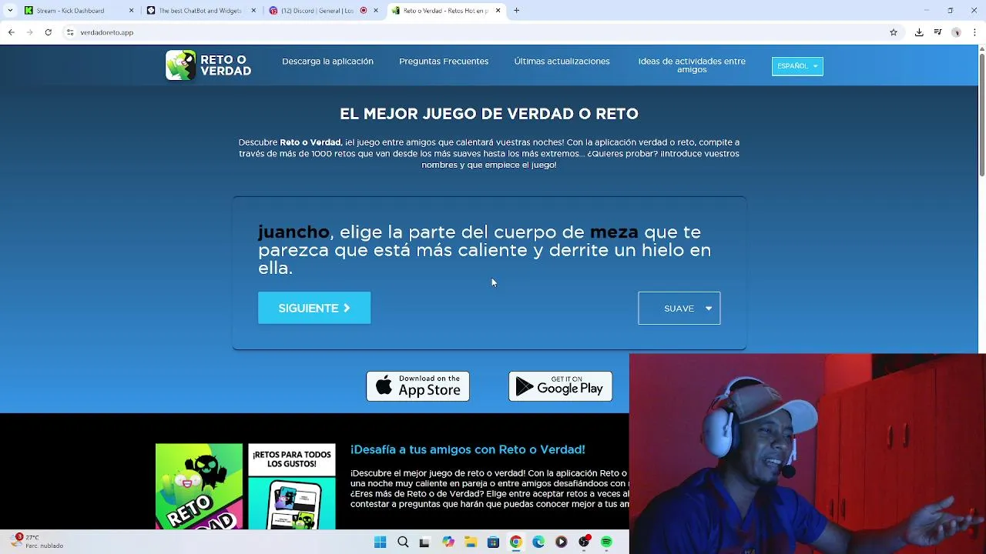Click the Chrome icon in the taskbar
The image size is (986, 554).
516,542
